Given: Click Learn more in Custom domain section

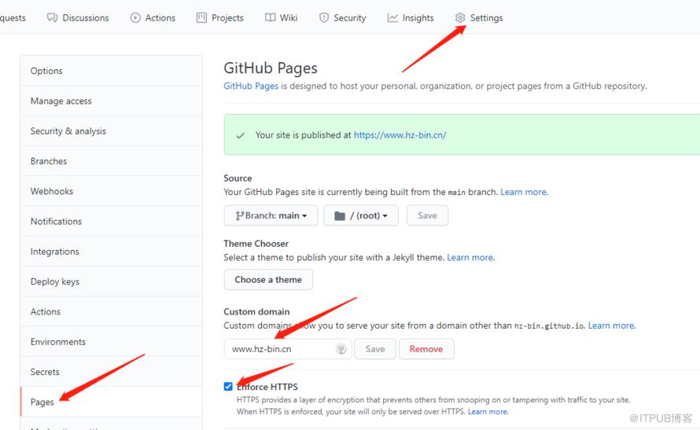Looking at the screenshot, I should 611,325.
